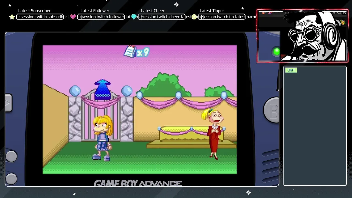Click the 'Latest Follower' heading
The width and height of the screenshot is (352, 198).
[95, 11]
